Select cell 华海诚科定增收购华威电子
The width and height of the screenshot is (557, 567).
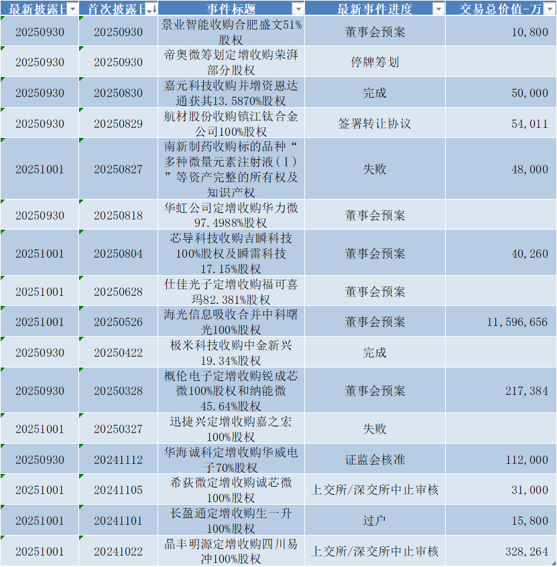(x=231, y=459)
